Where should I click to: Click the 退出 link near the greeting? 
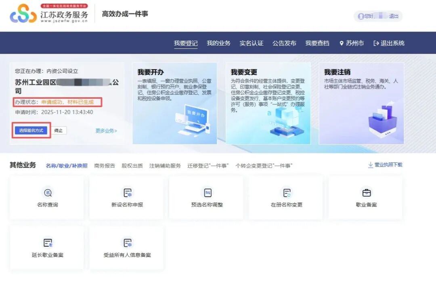(x=394, y=17)
